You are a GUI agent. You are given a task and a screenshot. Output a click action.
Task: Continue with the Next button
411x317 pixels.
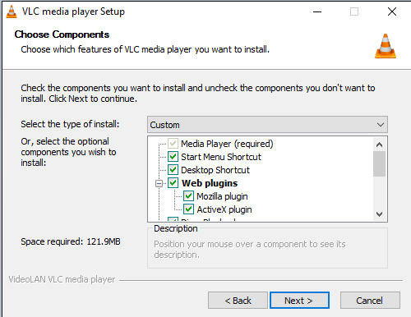click(x=299, y=301)
